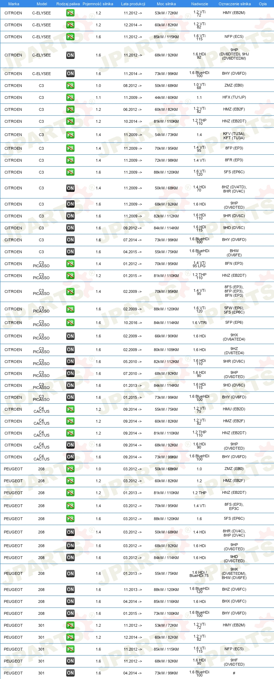Click the petrol icon in Citroen C3 1.0 row
Screen dimensions: 274x679
point(70,86)
